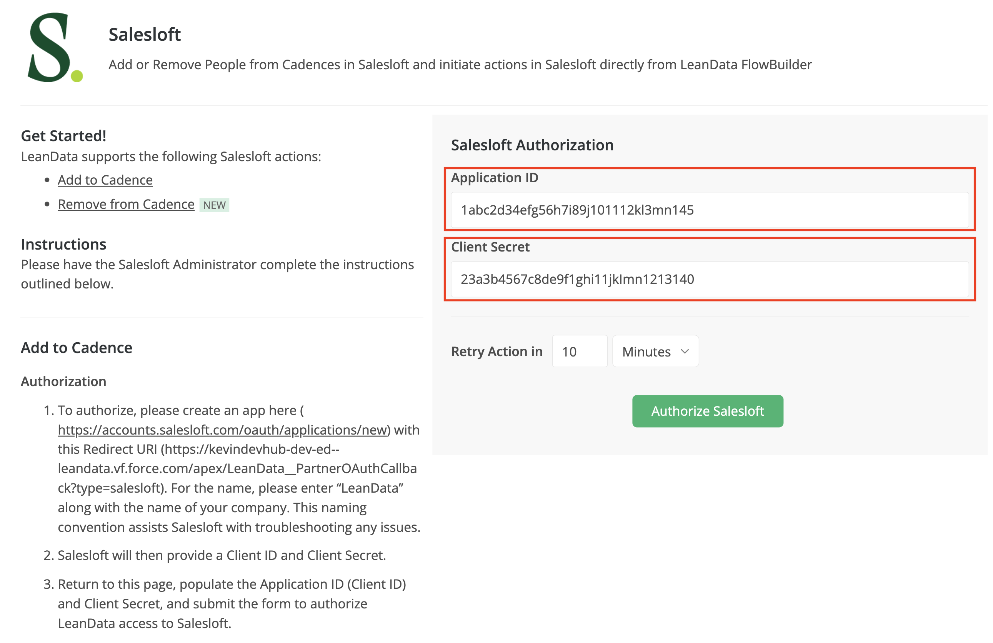Click the Add to Cadence section heading

77,348
